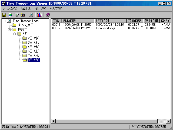Screen dimensions: 173x130
Task: Sort by the 停止時間 column header
Action: point(151,21)
